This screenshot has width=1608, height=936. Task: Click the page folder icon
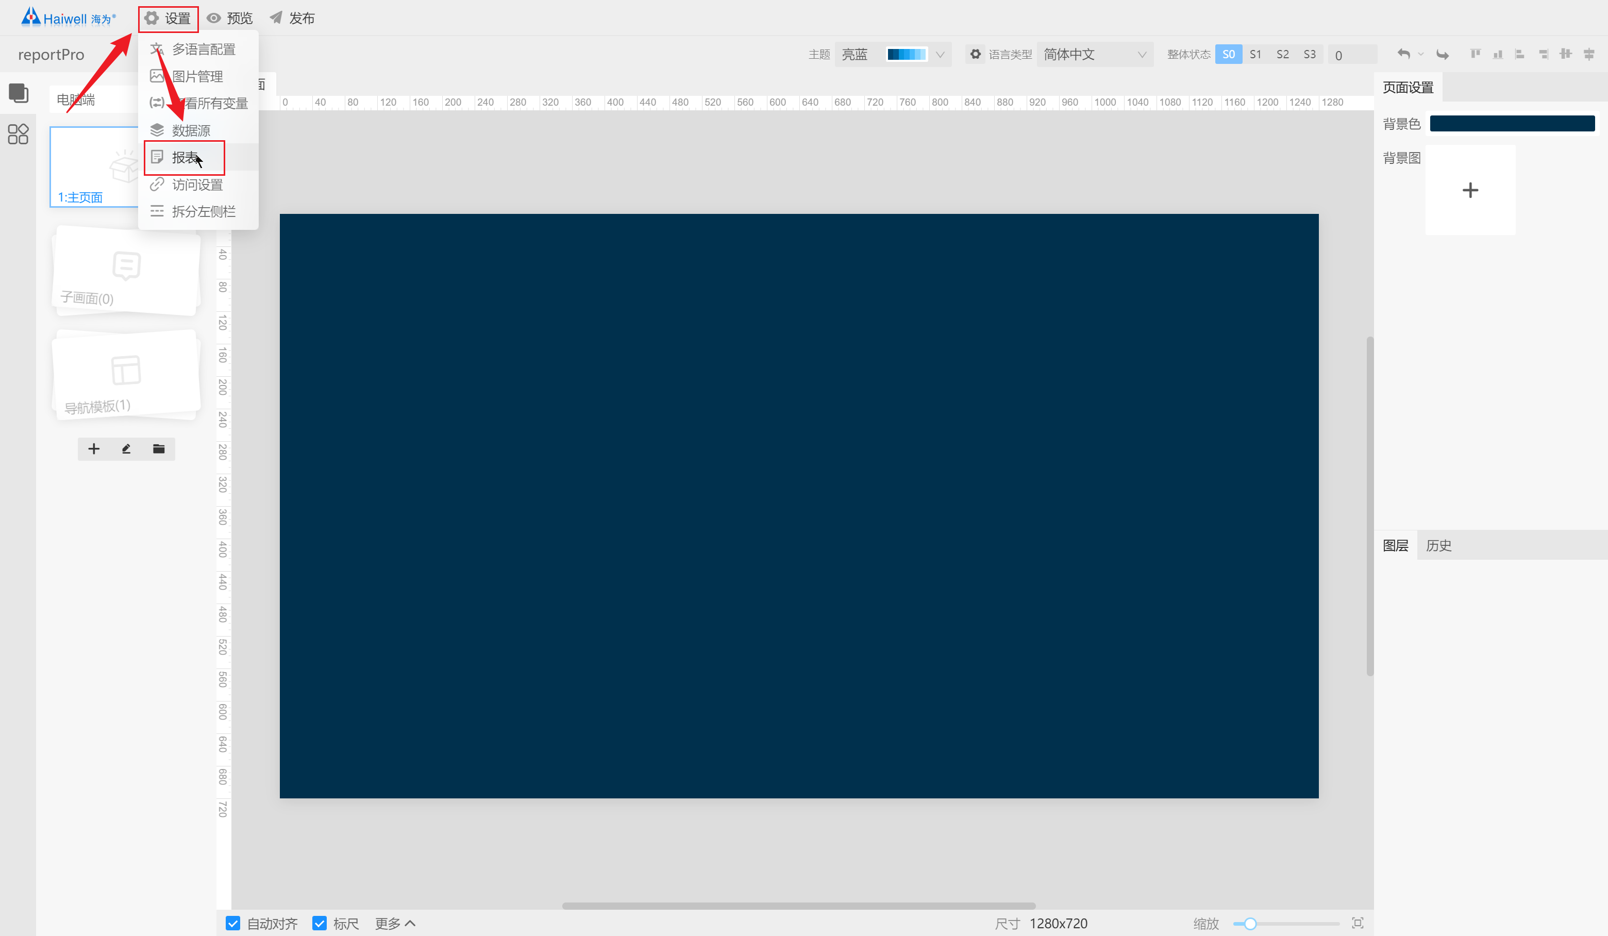point(159,449)
